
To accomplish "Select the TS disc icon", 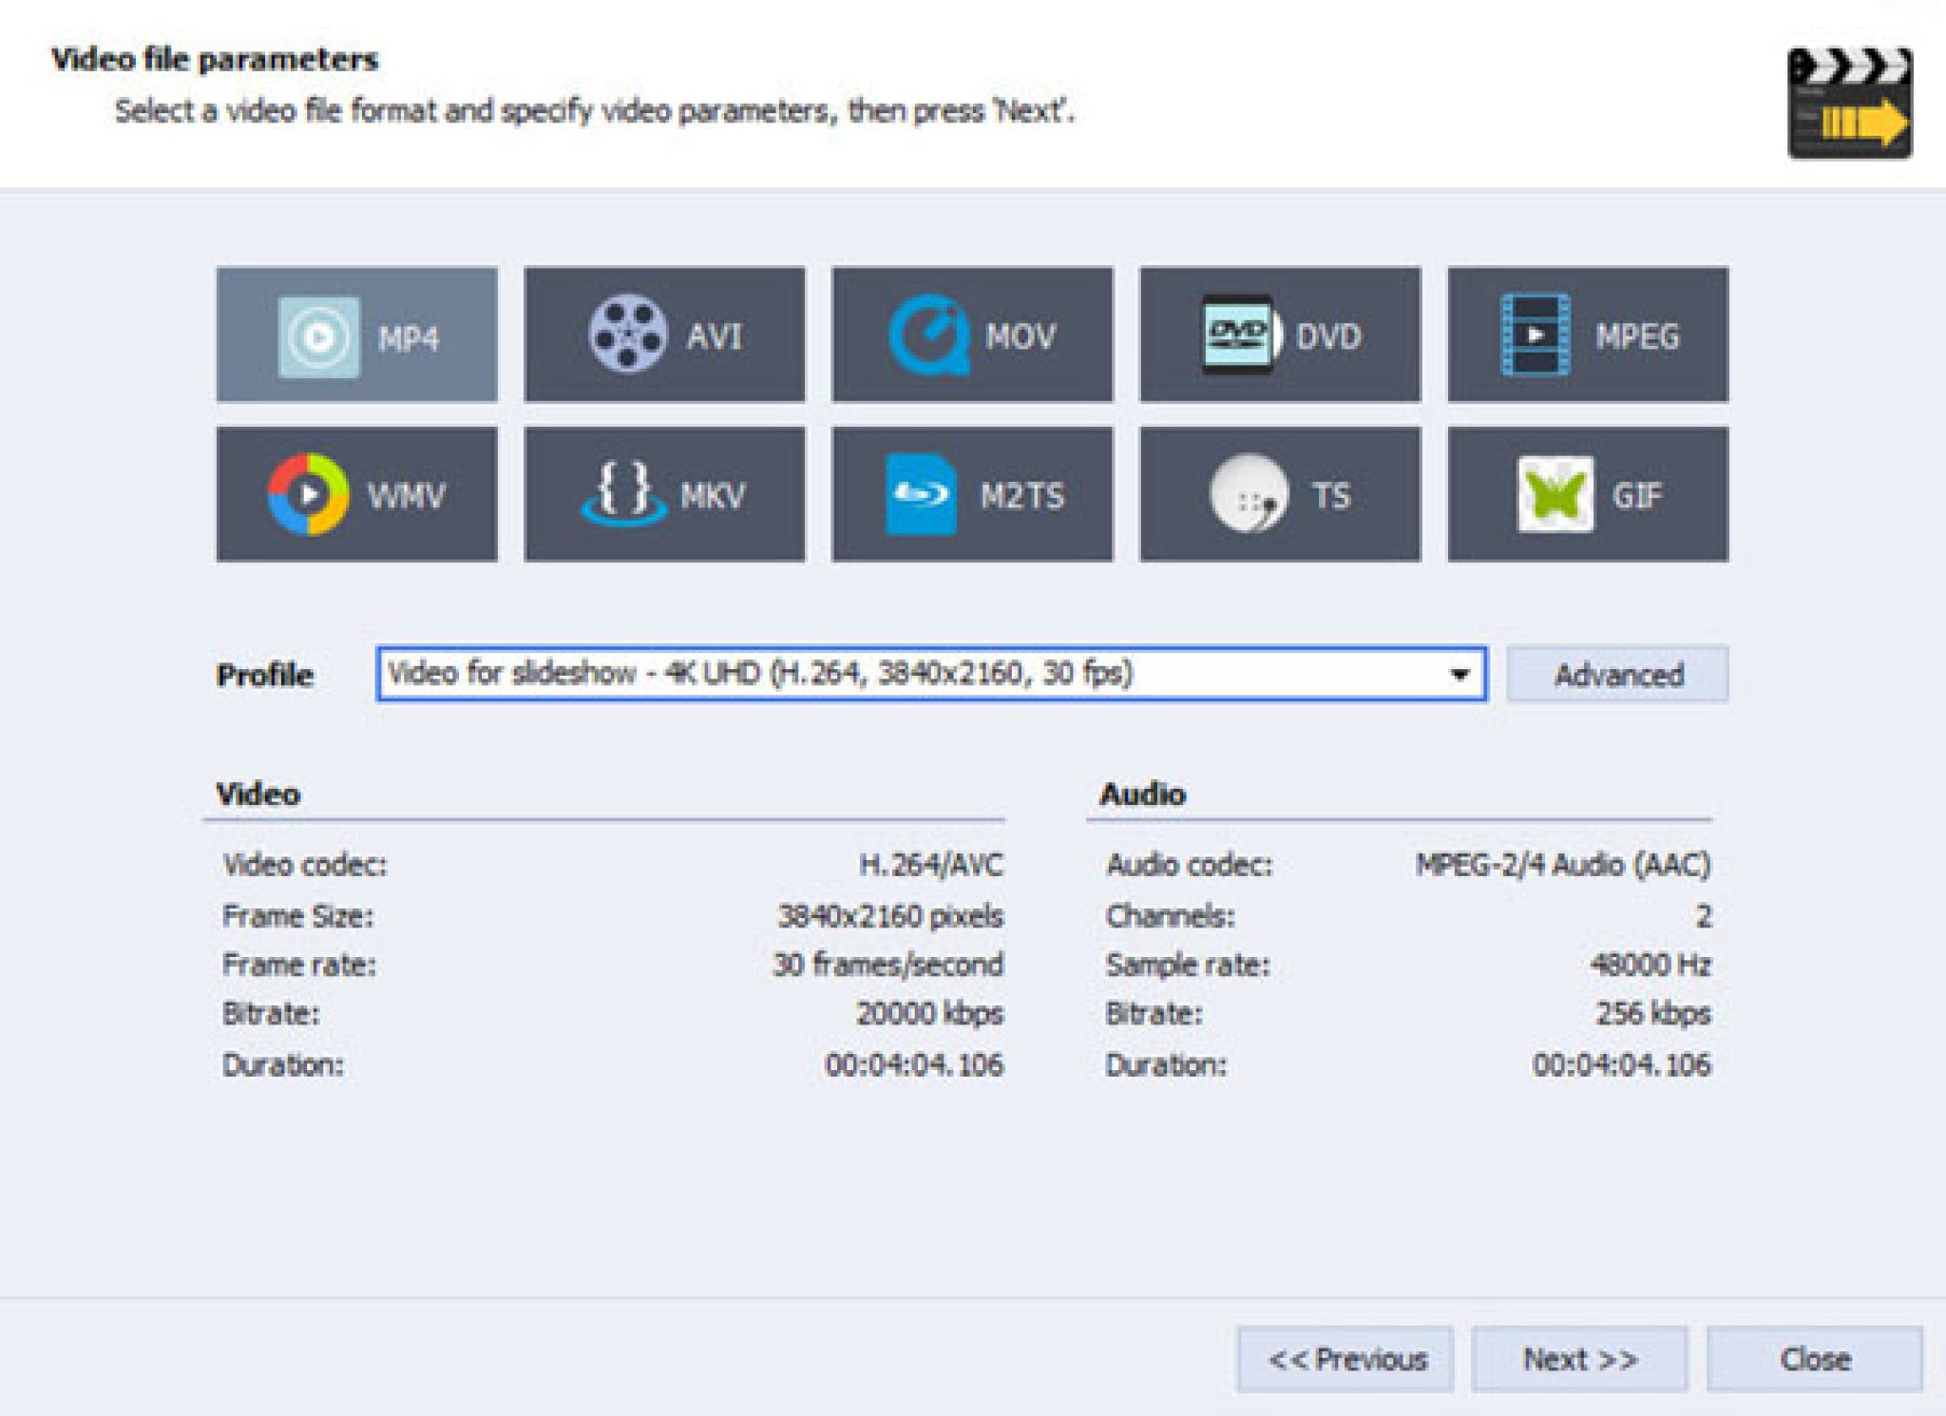I will (x=1248, y=494).
